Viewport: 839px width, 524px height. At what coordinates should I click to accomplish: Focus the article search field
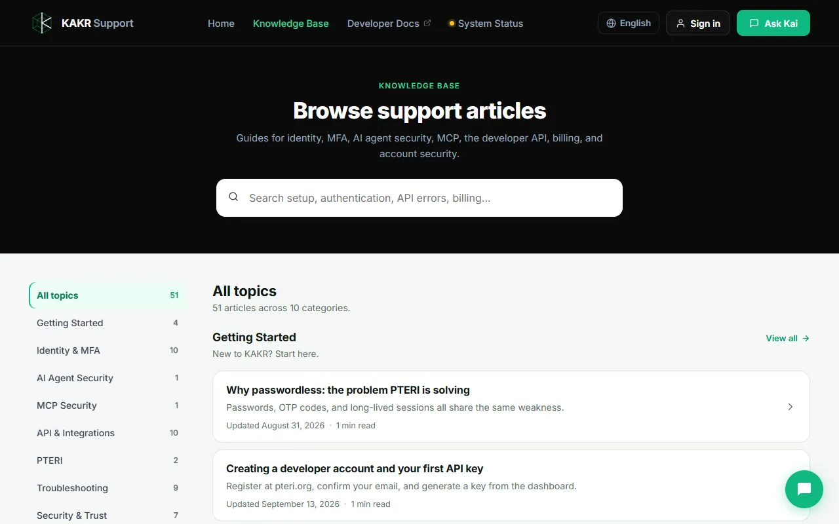click(419, 198)
